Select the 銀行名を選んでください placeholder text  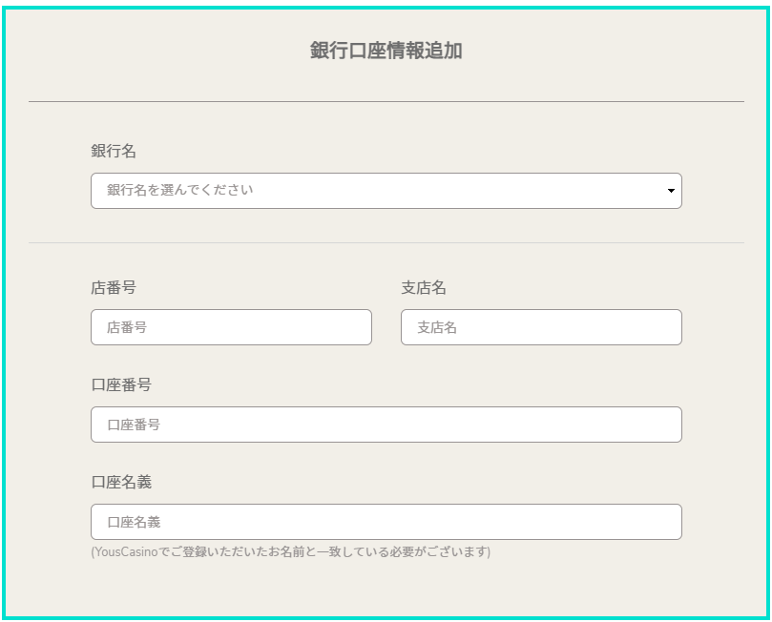180,190
